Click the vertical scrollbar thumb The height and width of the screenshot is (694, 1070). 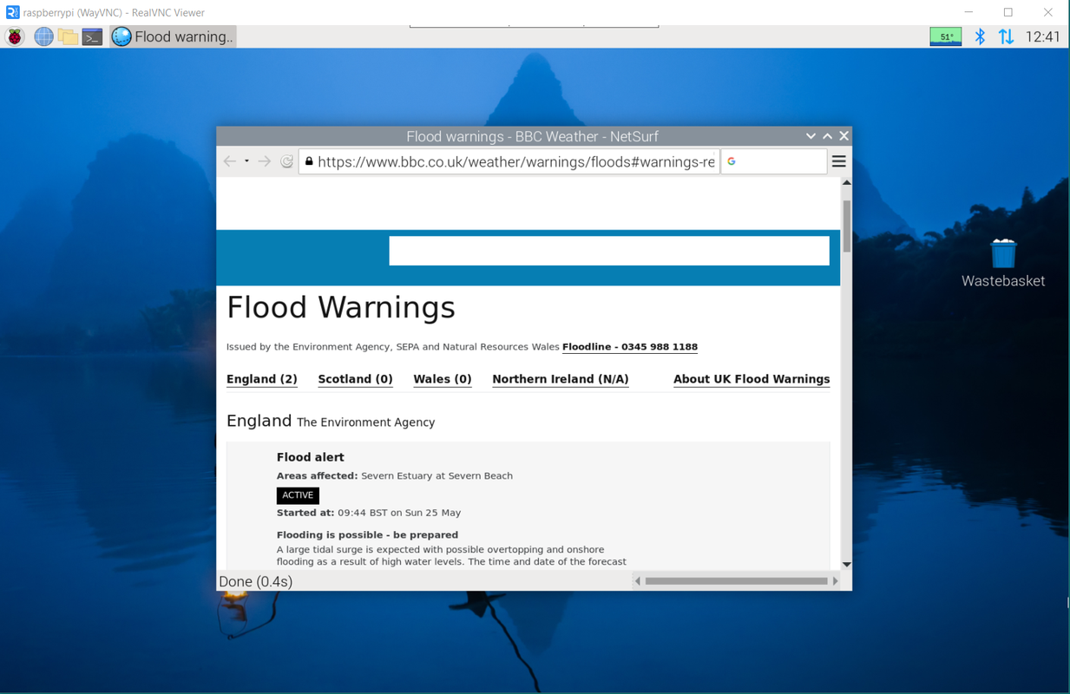(846, 226)
